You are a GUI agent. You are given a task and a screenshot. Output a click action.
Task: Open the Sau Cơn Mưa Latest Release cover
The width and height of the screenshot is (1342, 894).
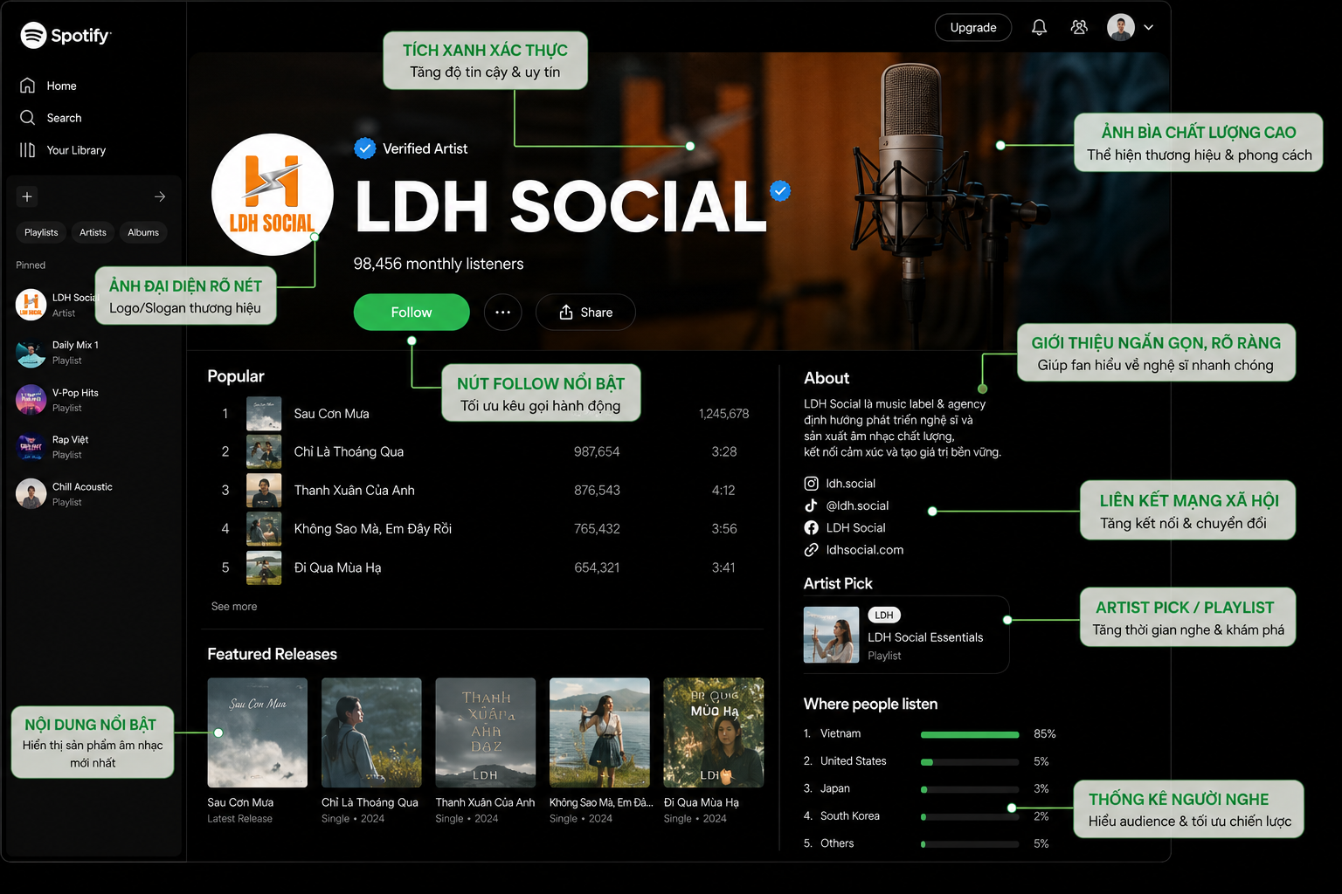pos(258,732)
